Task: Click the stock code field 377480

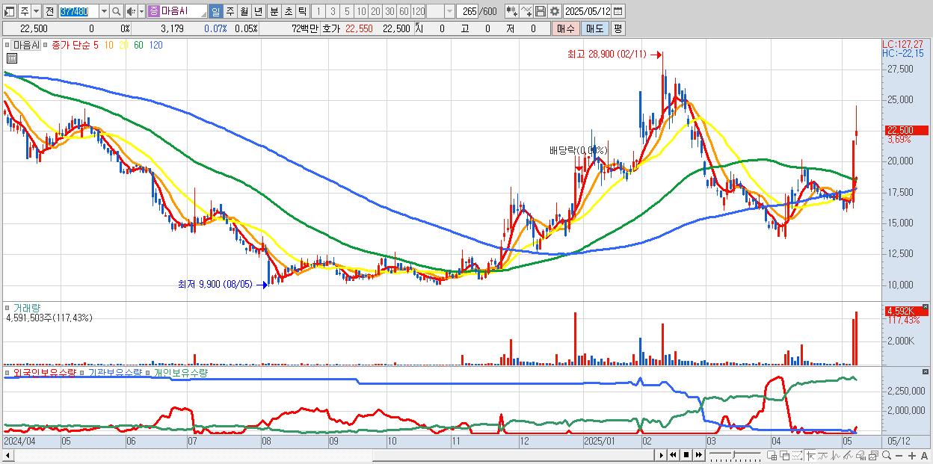Action: tap(78, 11)
